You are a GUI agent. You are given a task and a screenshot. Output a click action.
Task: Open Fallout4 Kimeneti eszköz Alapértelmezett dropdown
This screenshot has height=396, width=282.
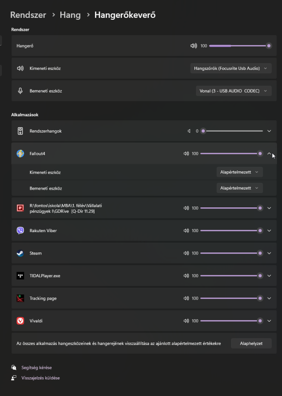click(239, 172)
